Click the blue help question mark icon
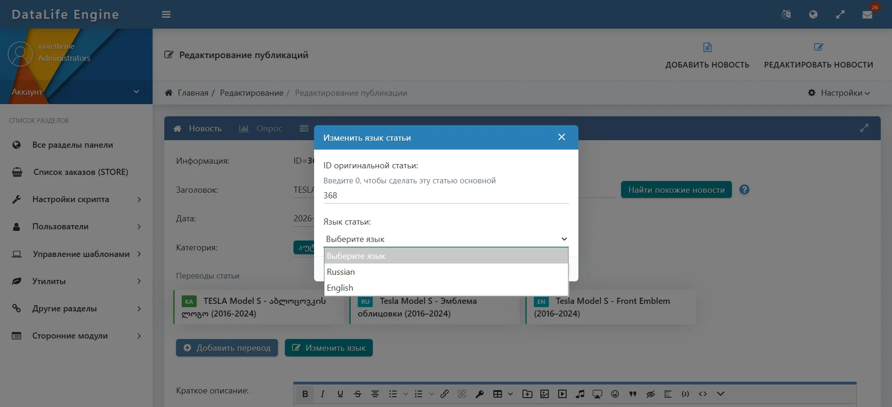The height and width of the screenshot is (407, 892). tap(744, 190)
